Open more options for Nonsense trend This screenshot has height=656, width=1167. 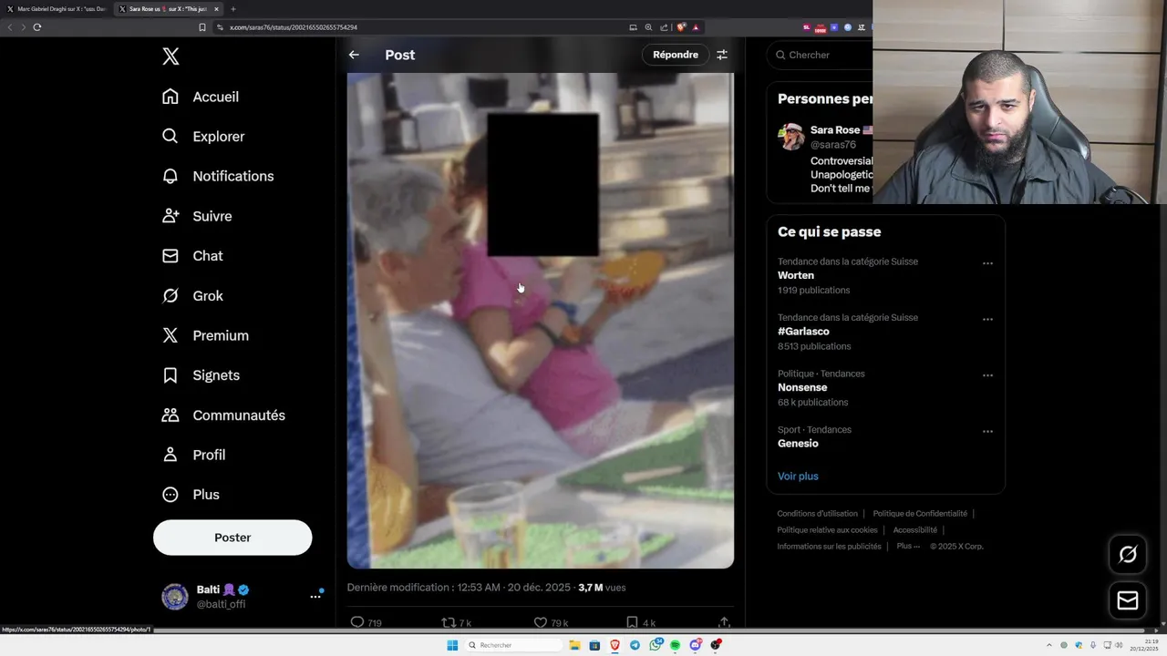tap(987, 375)
